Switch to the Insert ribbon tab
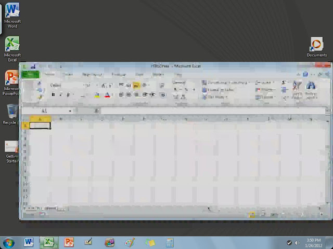 click(68, 74)
